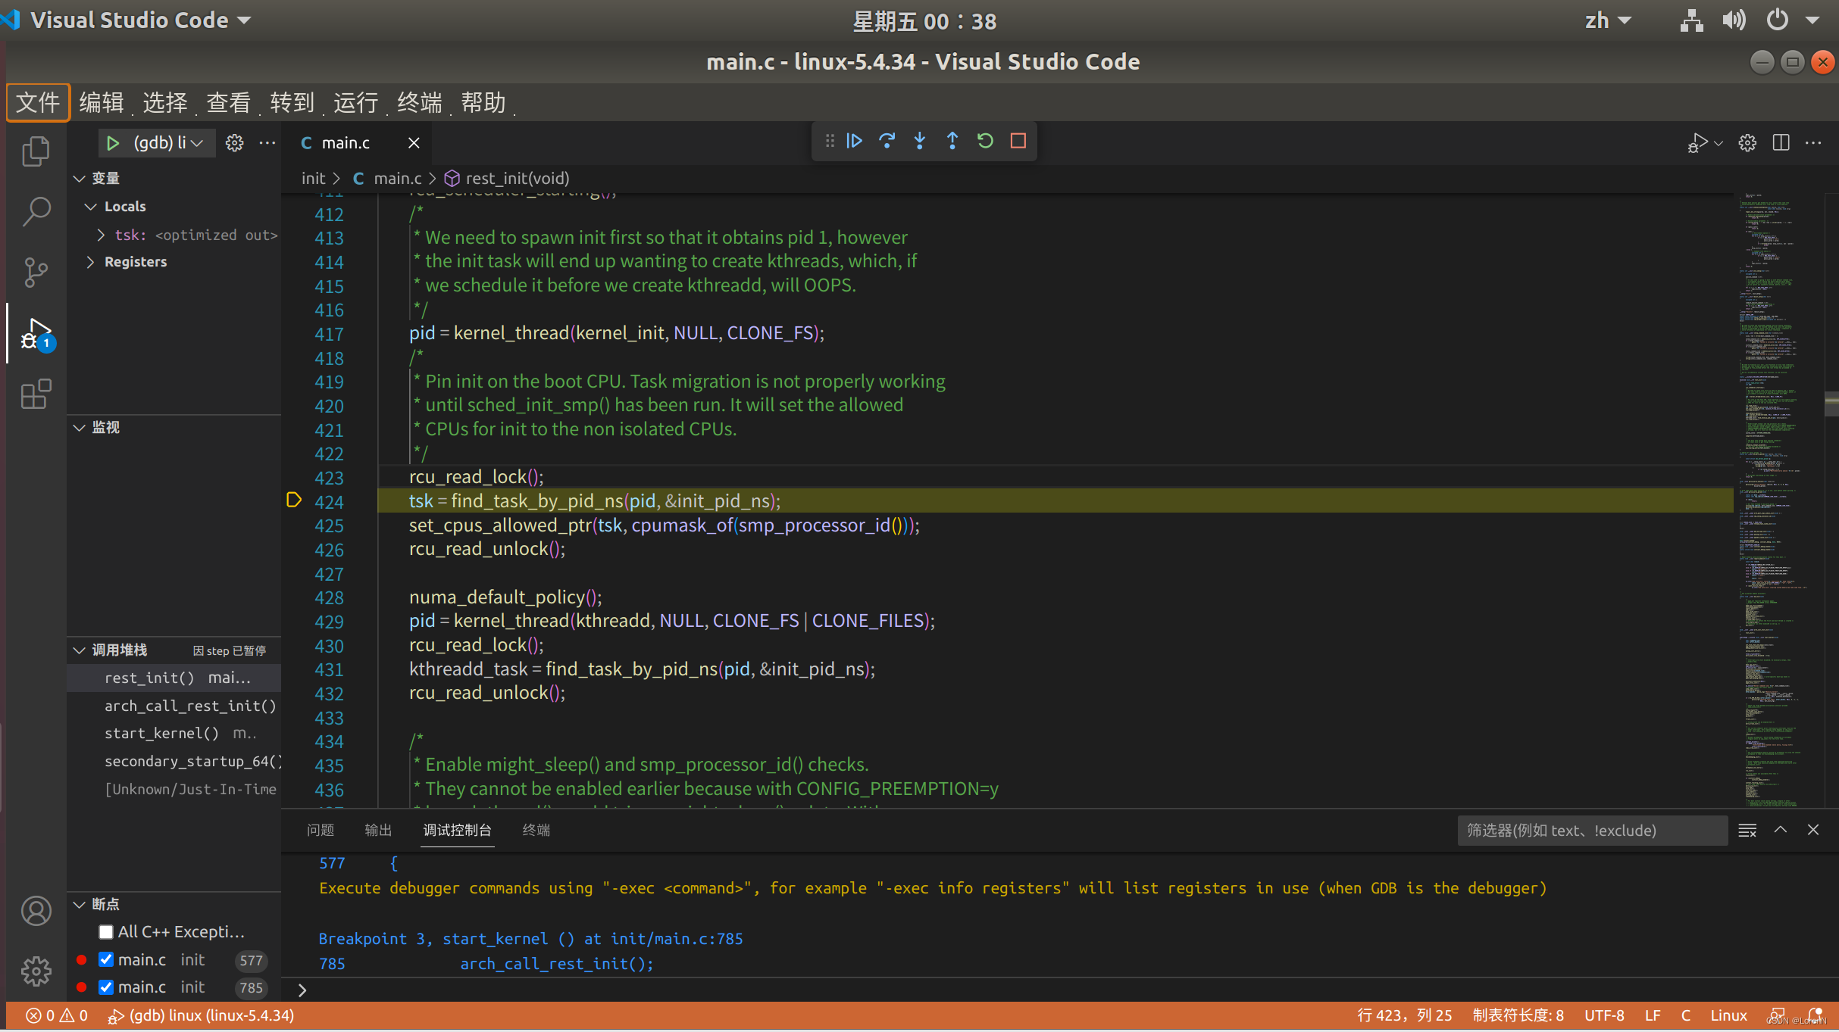Viewport: 1839px width, 1032px height.
Task: Open launch configuration settings gear
Action: [x=234, y=142]
